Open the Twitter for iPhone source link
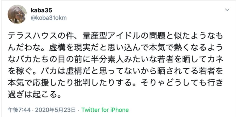This screenshot has width=236, height=117. click(x=105, y=110)
